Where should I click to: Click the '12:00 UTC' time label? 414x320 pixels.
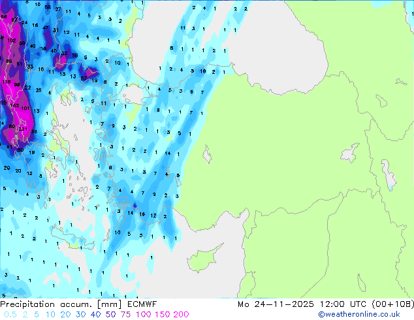coord(343,304)
